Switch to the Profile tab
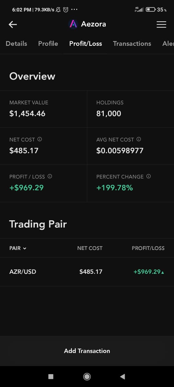 tap(48, 44)
